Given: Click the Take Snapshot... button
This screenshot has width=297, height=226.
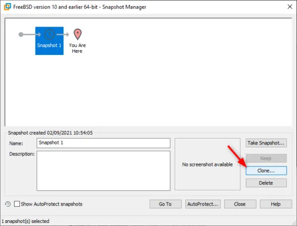Looking at the screenshot, I should [x=266, y=143].
